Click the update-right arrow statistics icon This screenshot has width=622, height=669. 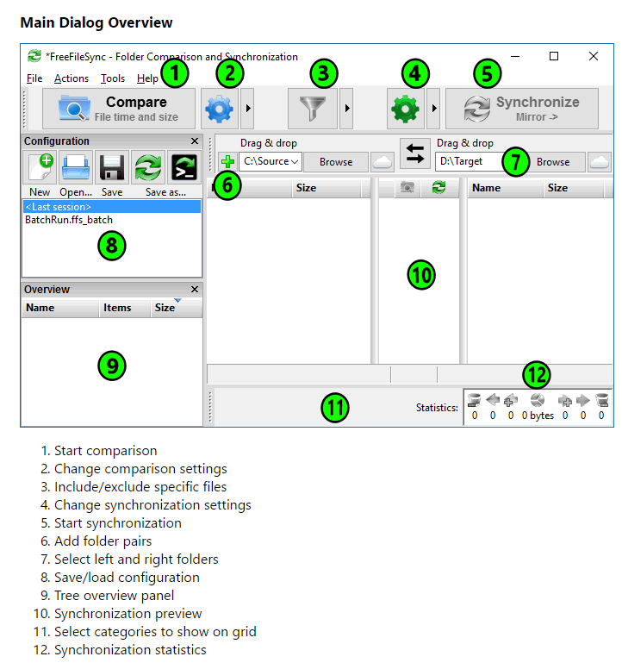point(582,400)
